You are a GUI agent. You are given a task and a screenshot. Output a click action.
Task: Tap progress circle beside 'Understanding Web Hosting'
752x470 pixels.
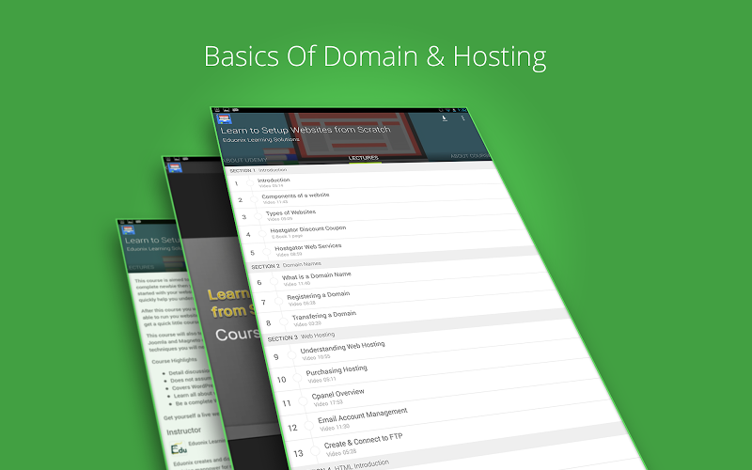(291, 355)
